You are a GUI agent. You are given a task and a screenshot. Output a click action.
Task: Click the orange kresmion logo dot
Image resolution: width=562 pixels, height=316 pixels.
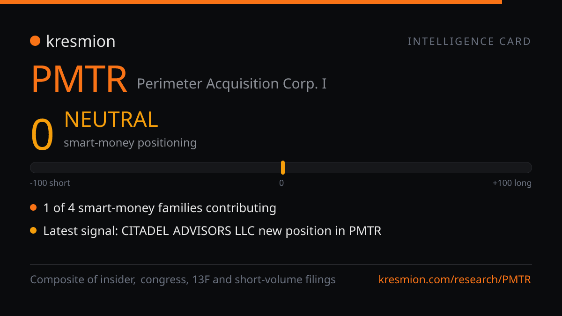pos(35,41)
